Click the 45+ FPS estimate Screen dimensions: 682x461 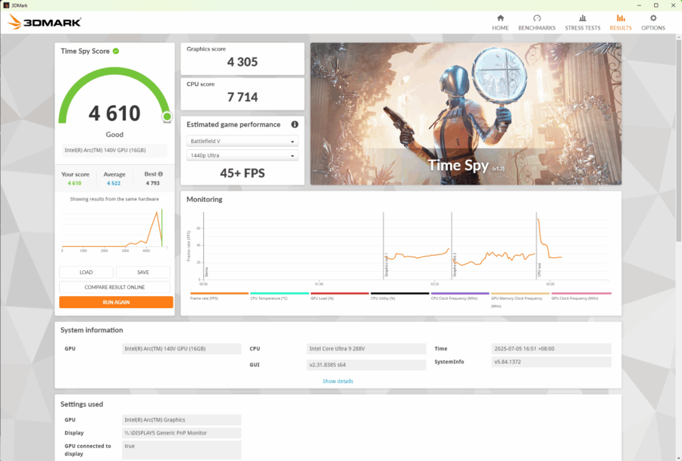click(242, 173)
